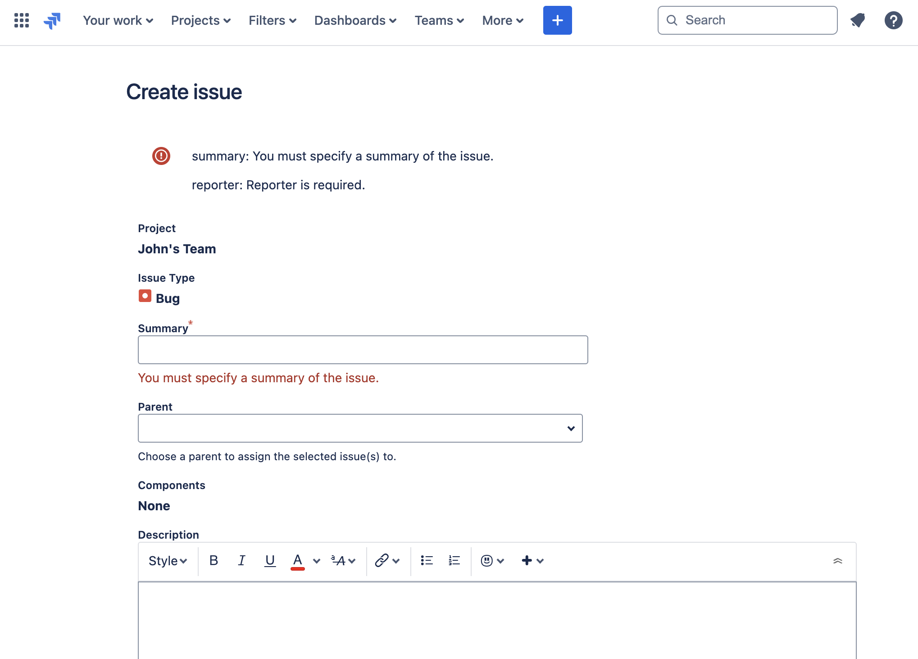Collapse the description editor toolbar
This screenshot has width=918, height=659.
tap(837, 561)
